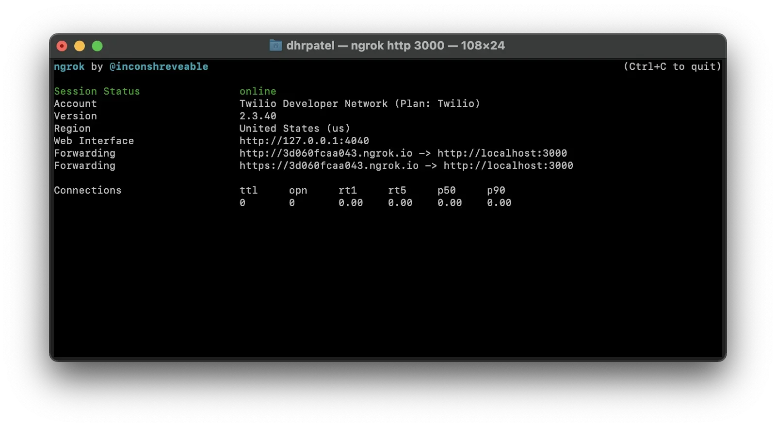
Task: Close the terminal window with red button
Action: 62,46
